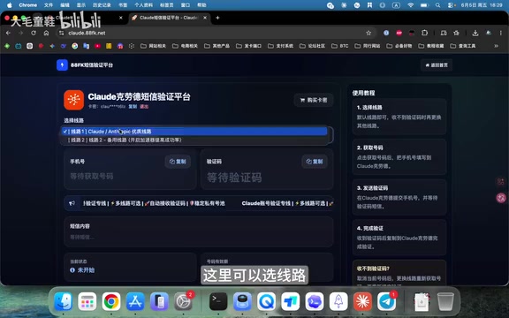Click the 短信内容 message box

point(198,231)
